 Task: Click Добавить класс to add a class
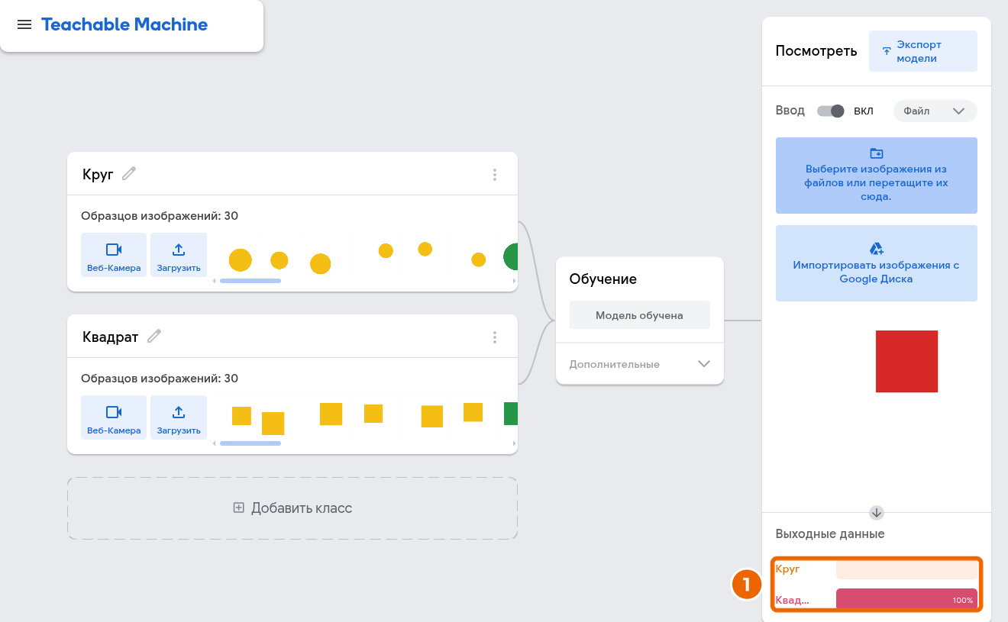coord(292,508)
